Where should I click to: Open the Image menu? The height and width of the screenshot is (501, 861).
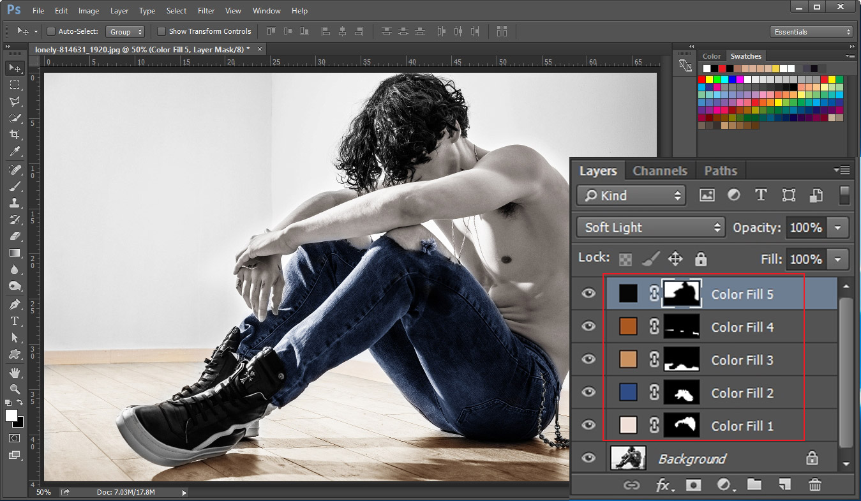(89, 11)
